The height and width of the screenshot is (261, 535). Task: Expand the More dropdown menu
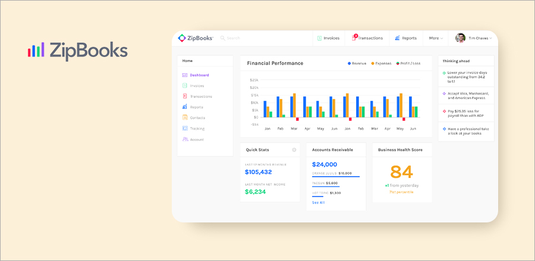point(436,38)
